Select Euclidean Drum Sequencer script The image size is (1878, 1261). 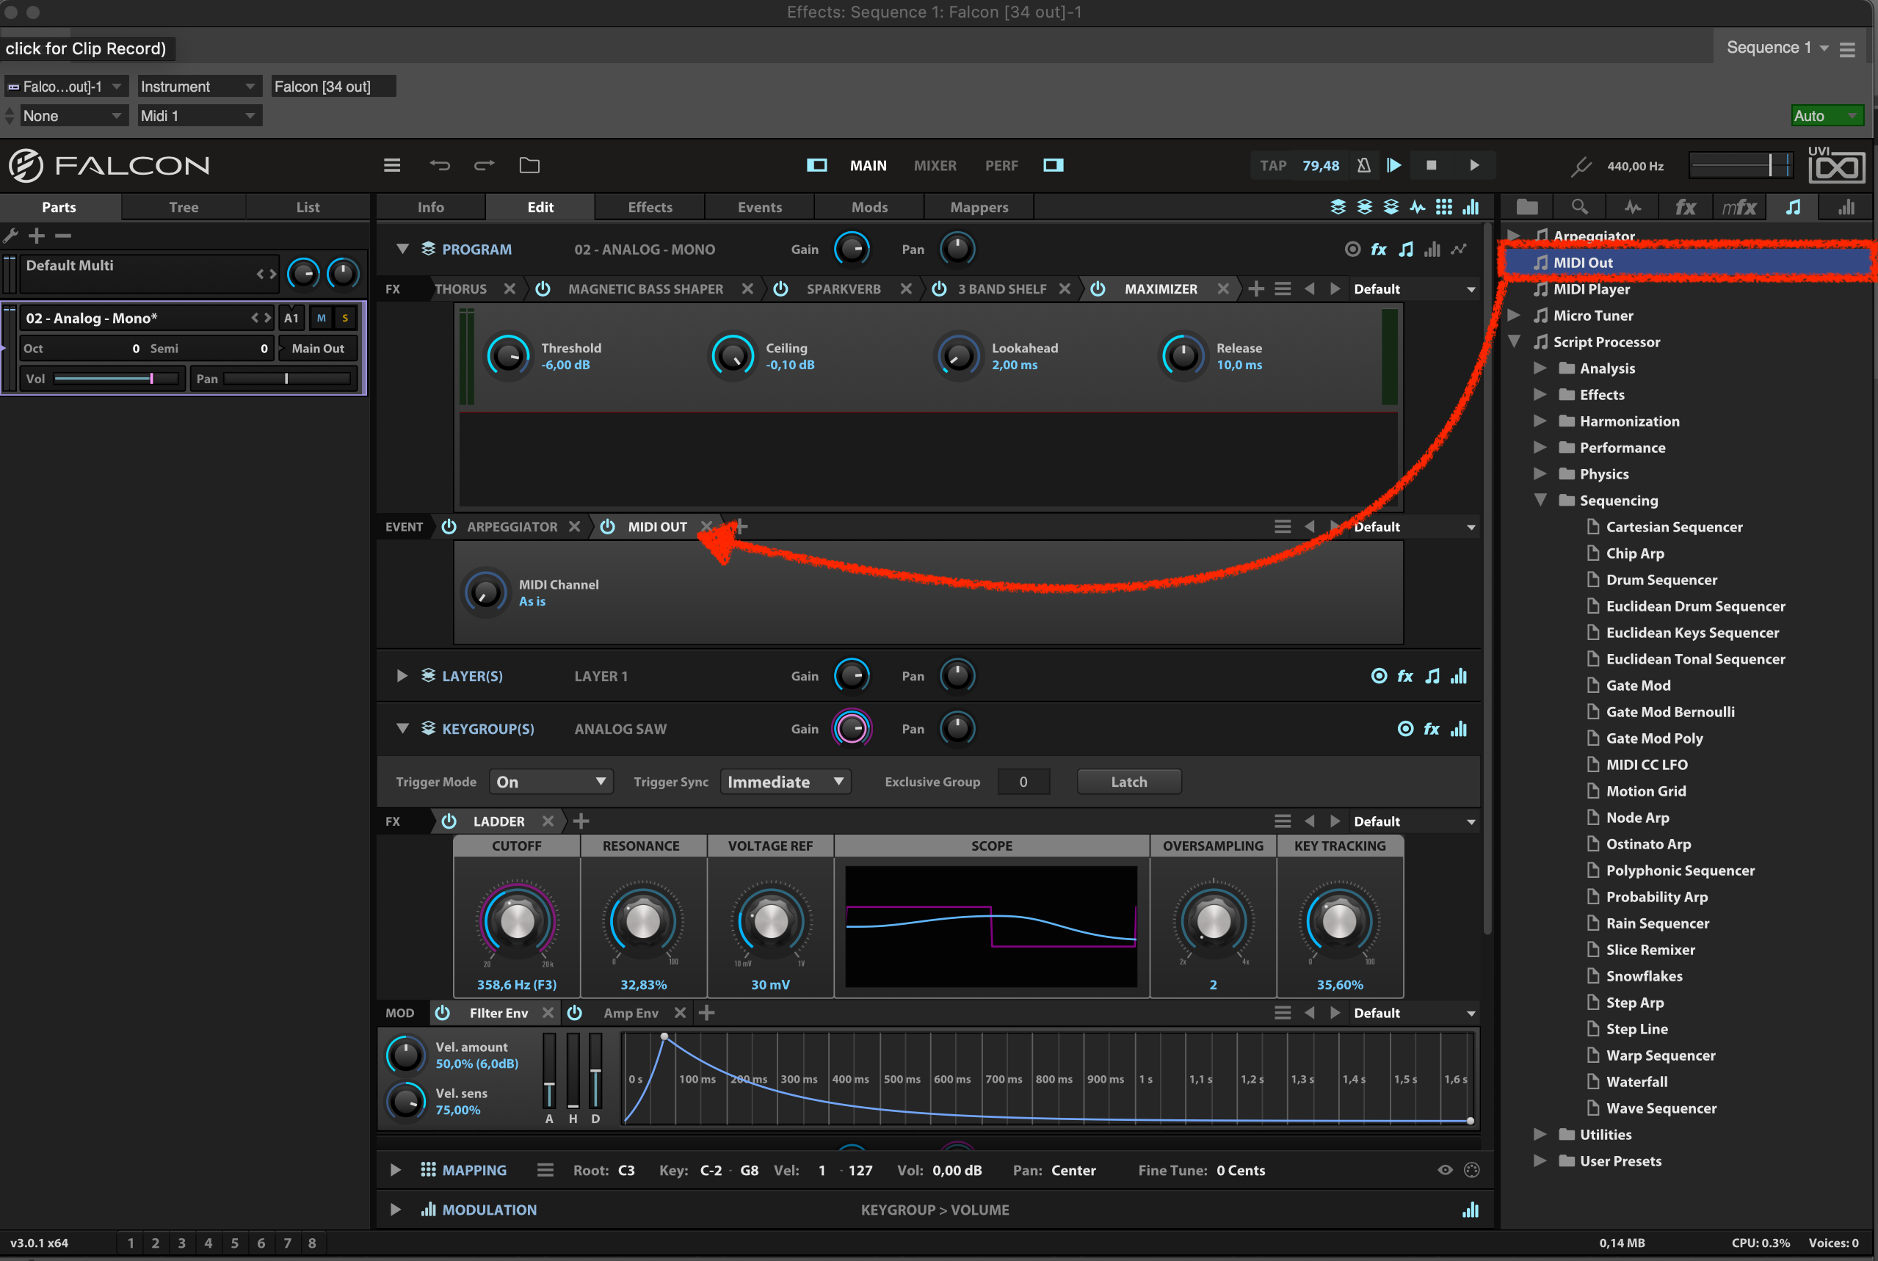[1695, 606]
